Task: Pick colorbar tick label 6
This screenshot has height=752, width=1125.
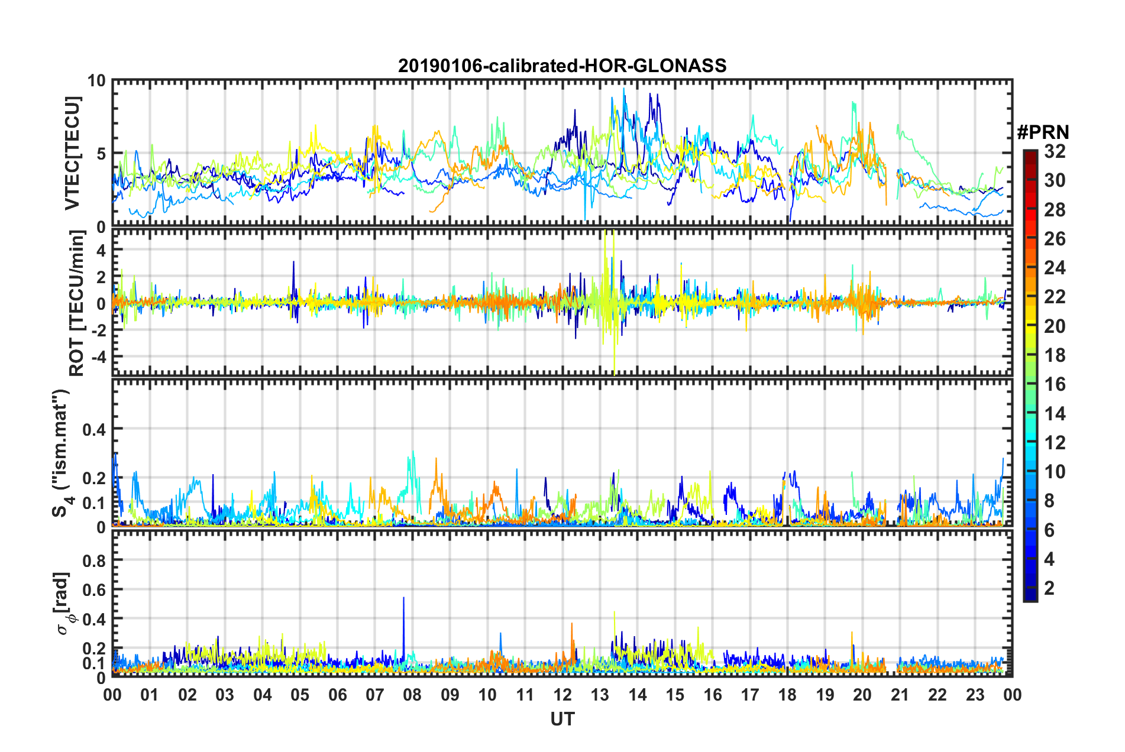Action: tap(1049, 530)
